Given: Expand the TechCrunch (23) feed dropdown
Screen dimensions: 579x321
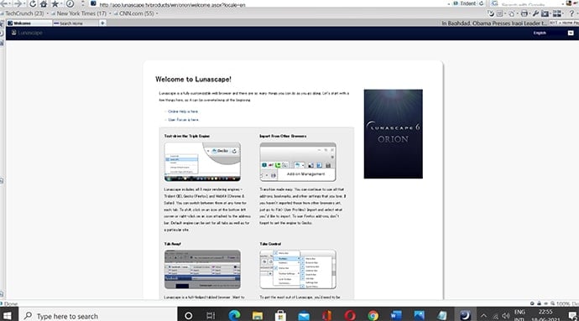Looking at the screenshot, I should pyautogui.click(x=48, y=13).
